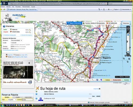Click the browser forward button

(4, 4)
